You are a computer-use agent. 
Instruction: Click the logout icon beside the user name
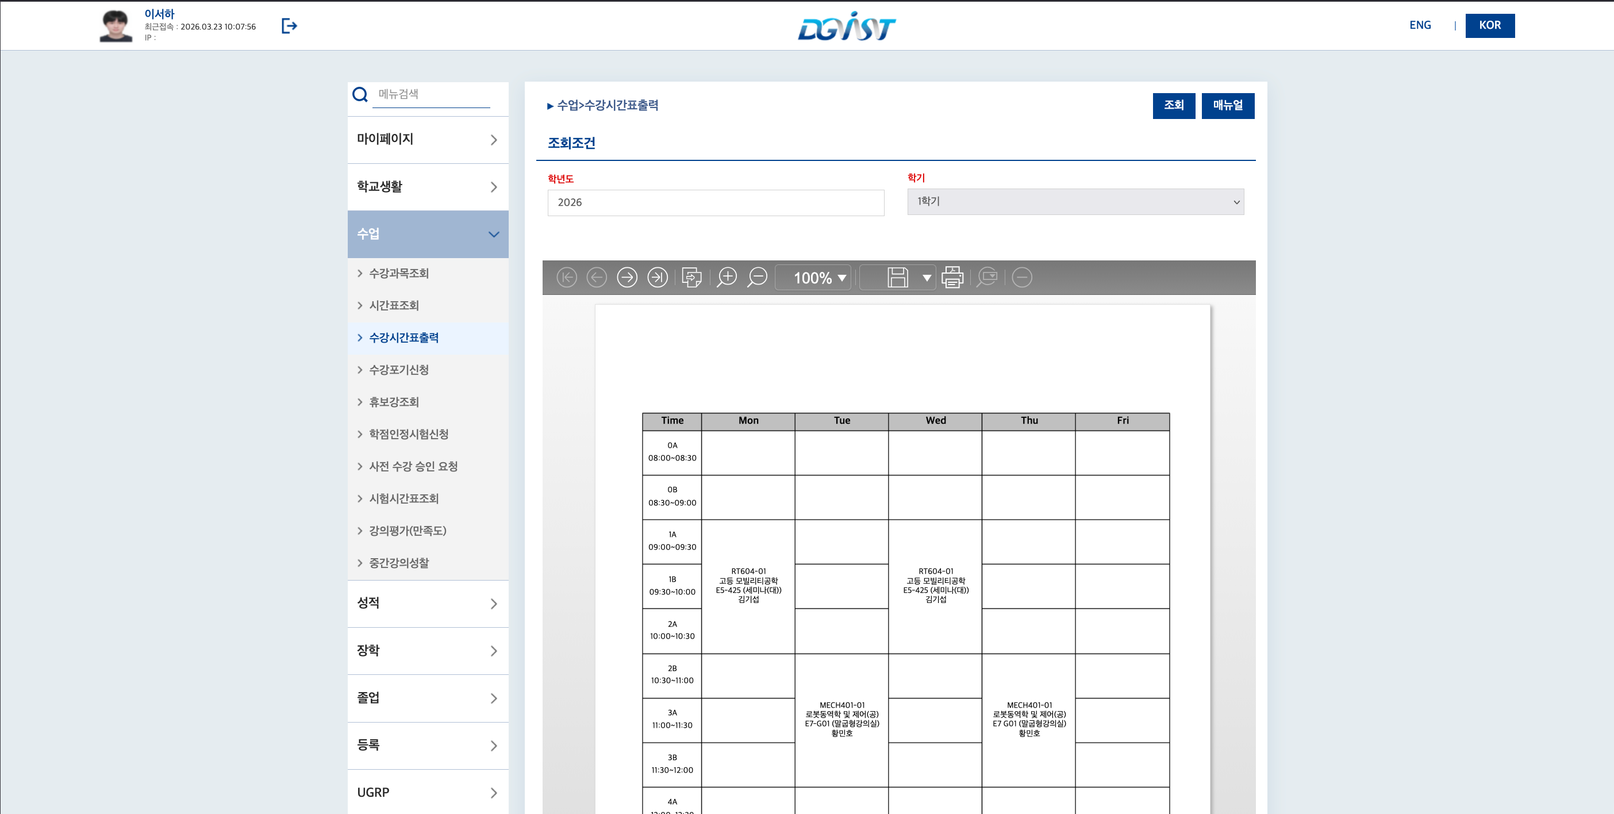(x=289, y=26)
